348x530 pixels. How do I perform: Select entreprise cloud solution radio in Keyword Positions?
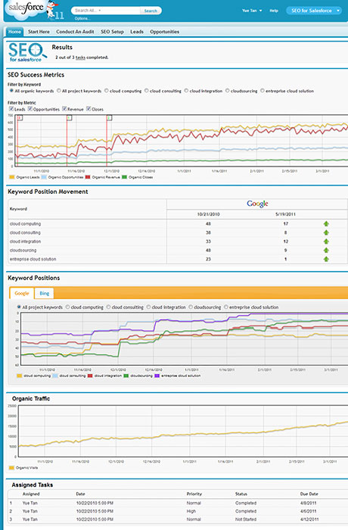(226, 307)
